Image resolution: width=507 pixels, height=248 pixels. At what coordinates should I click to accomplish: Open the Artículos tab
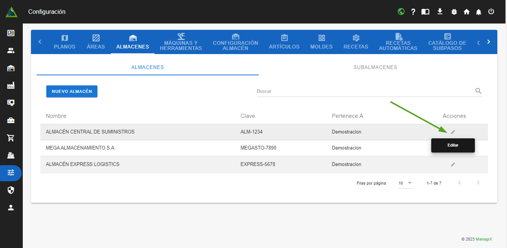point(284,42)
